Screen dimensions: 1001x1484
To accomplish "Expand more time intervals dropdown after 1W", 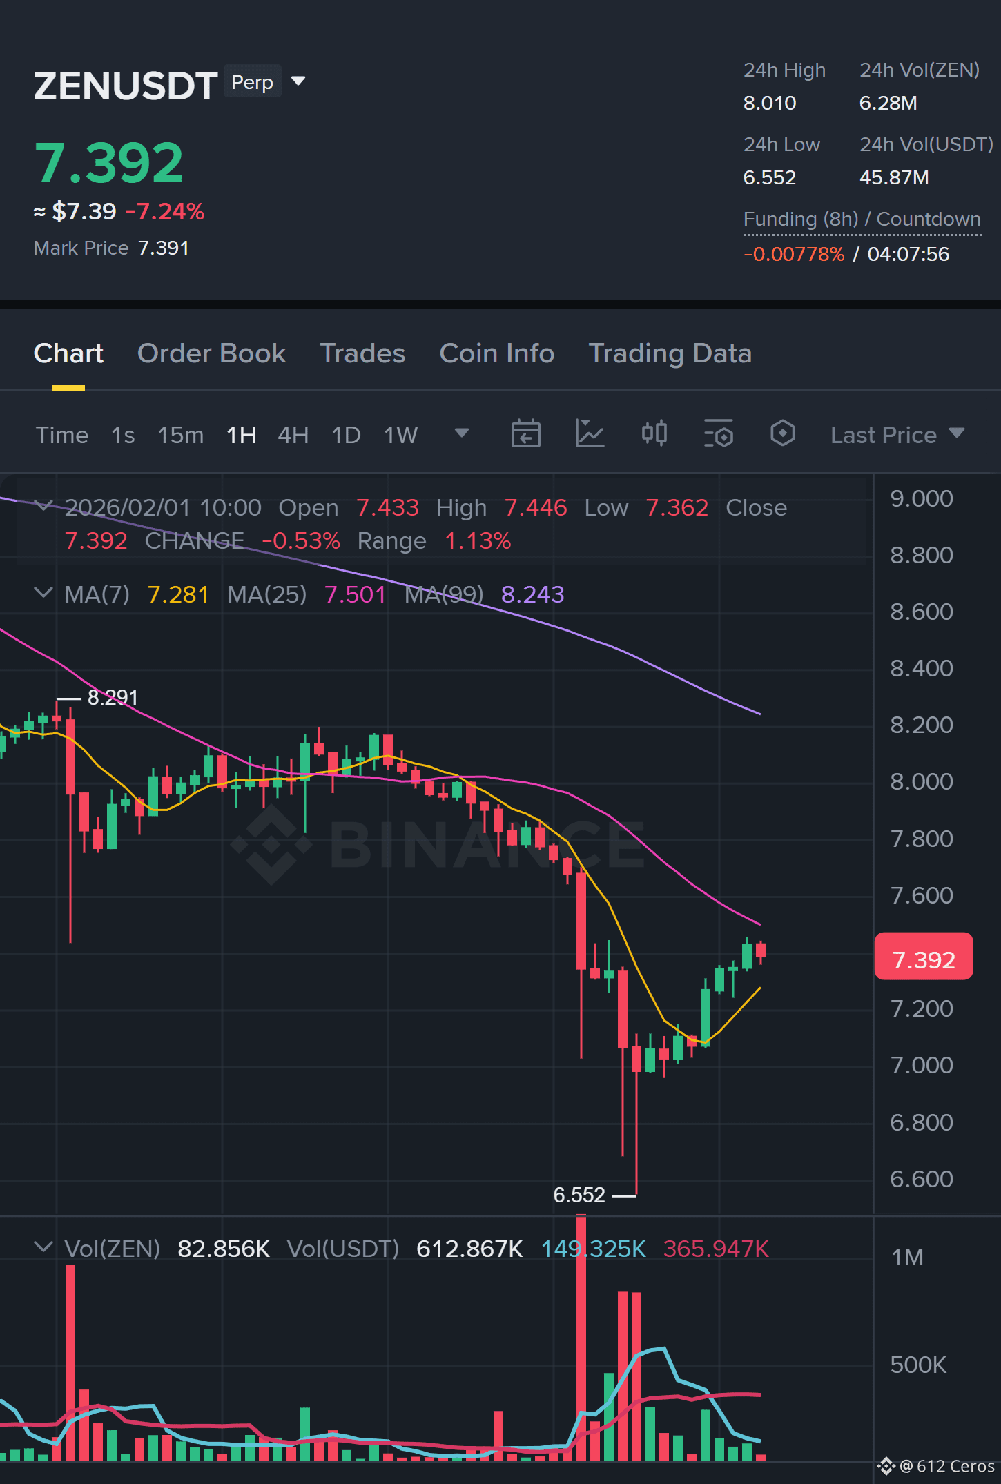I will click(462, 433).
